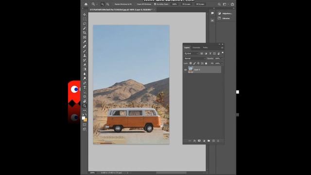Select the Path Selection tool

pos(85,92)
